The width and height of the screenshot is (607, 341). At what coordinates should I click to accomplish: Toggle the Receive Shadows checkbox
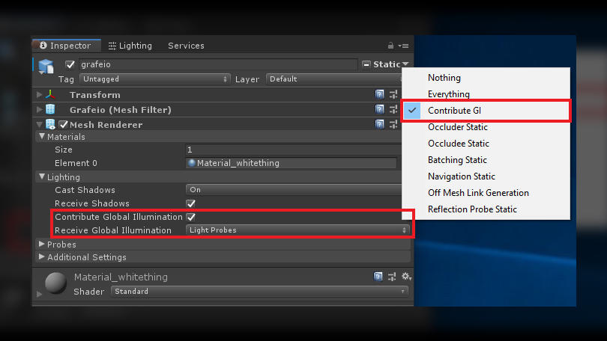coord(191,203)
